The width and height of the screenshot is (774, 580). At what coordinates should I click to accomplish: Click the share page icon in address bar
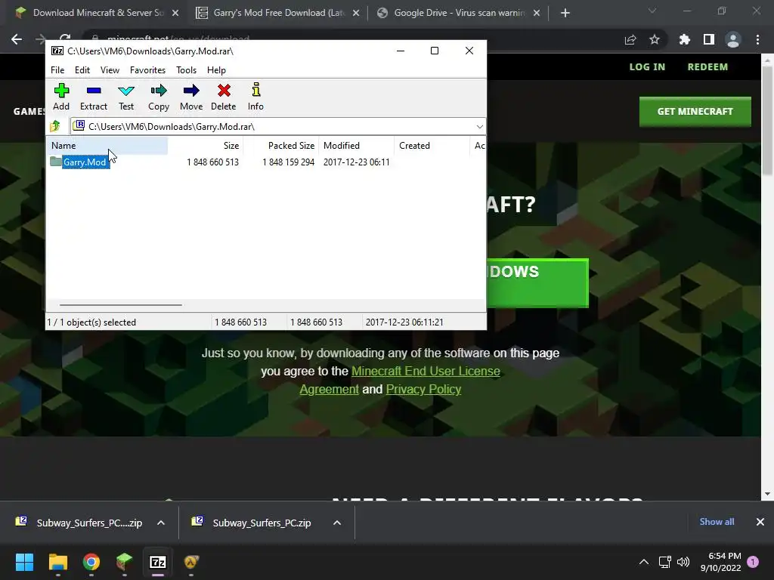coord(630,39)
